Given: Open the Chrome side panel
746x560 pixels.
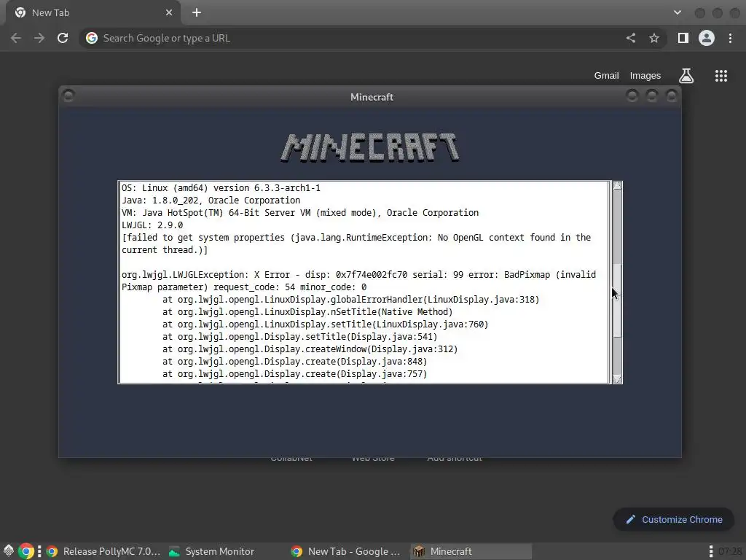Looking at the screenshot, I should click(683, 38).
